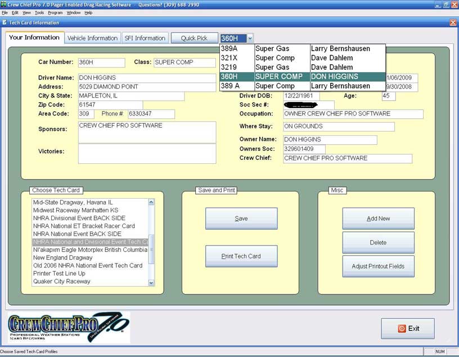This screenshot has height=357, width=459.
Task: Click the Where Stay field
Action: 339,127
